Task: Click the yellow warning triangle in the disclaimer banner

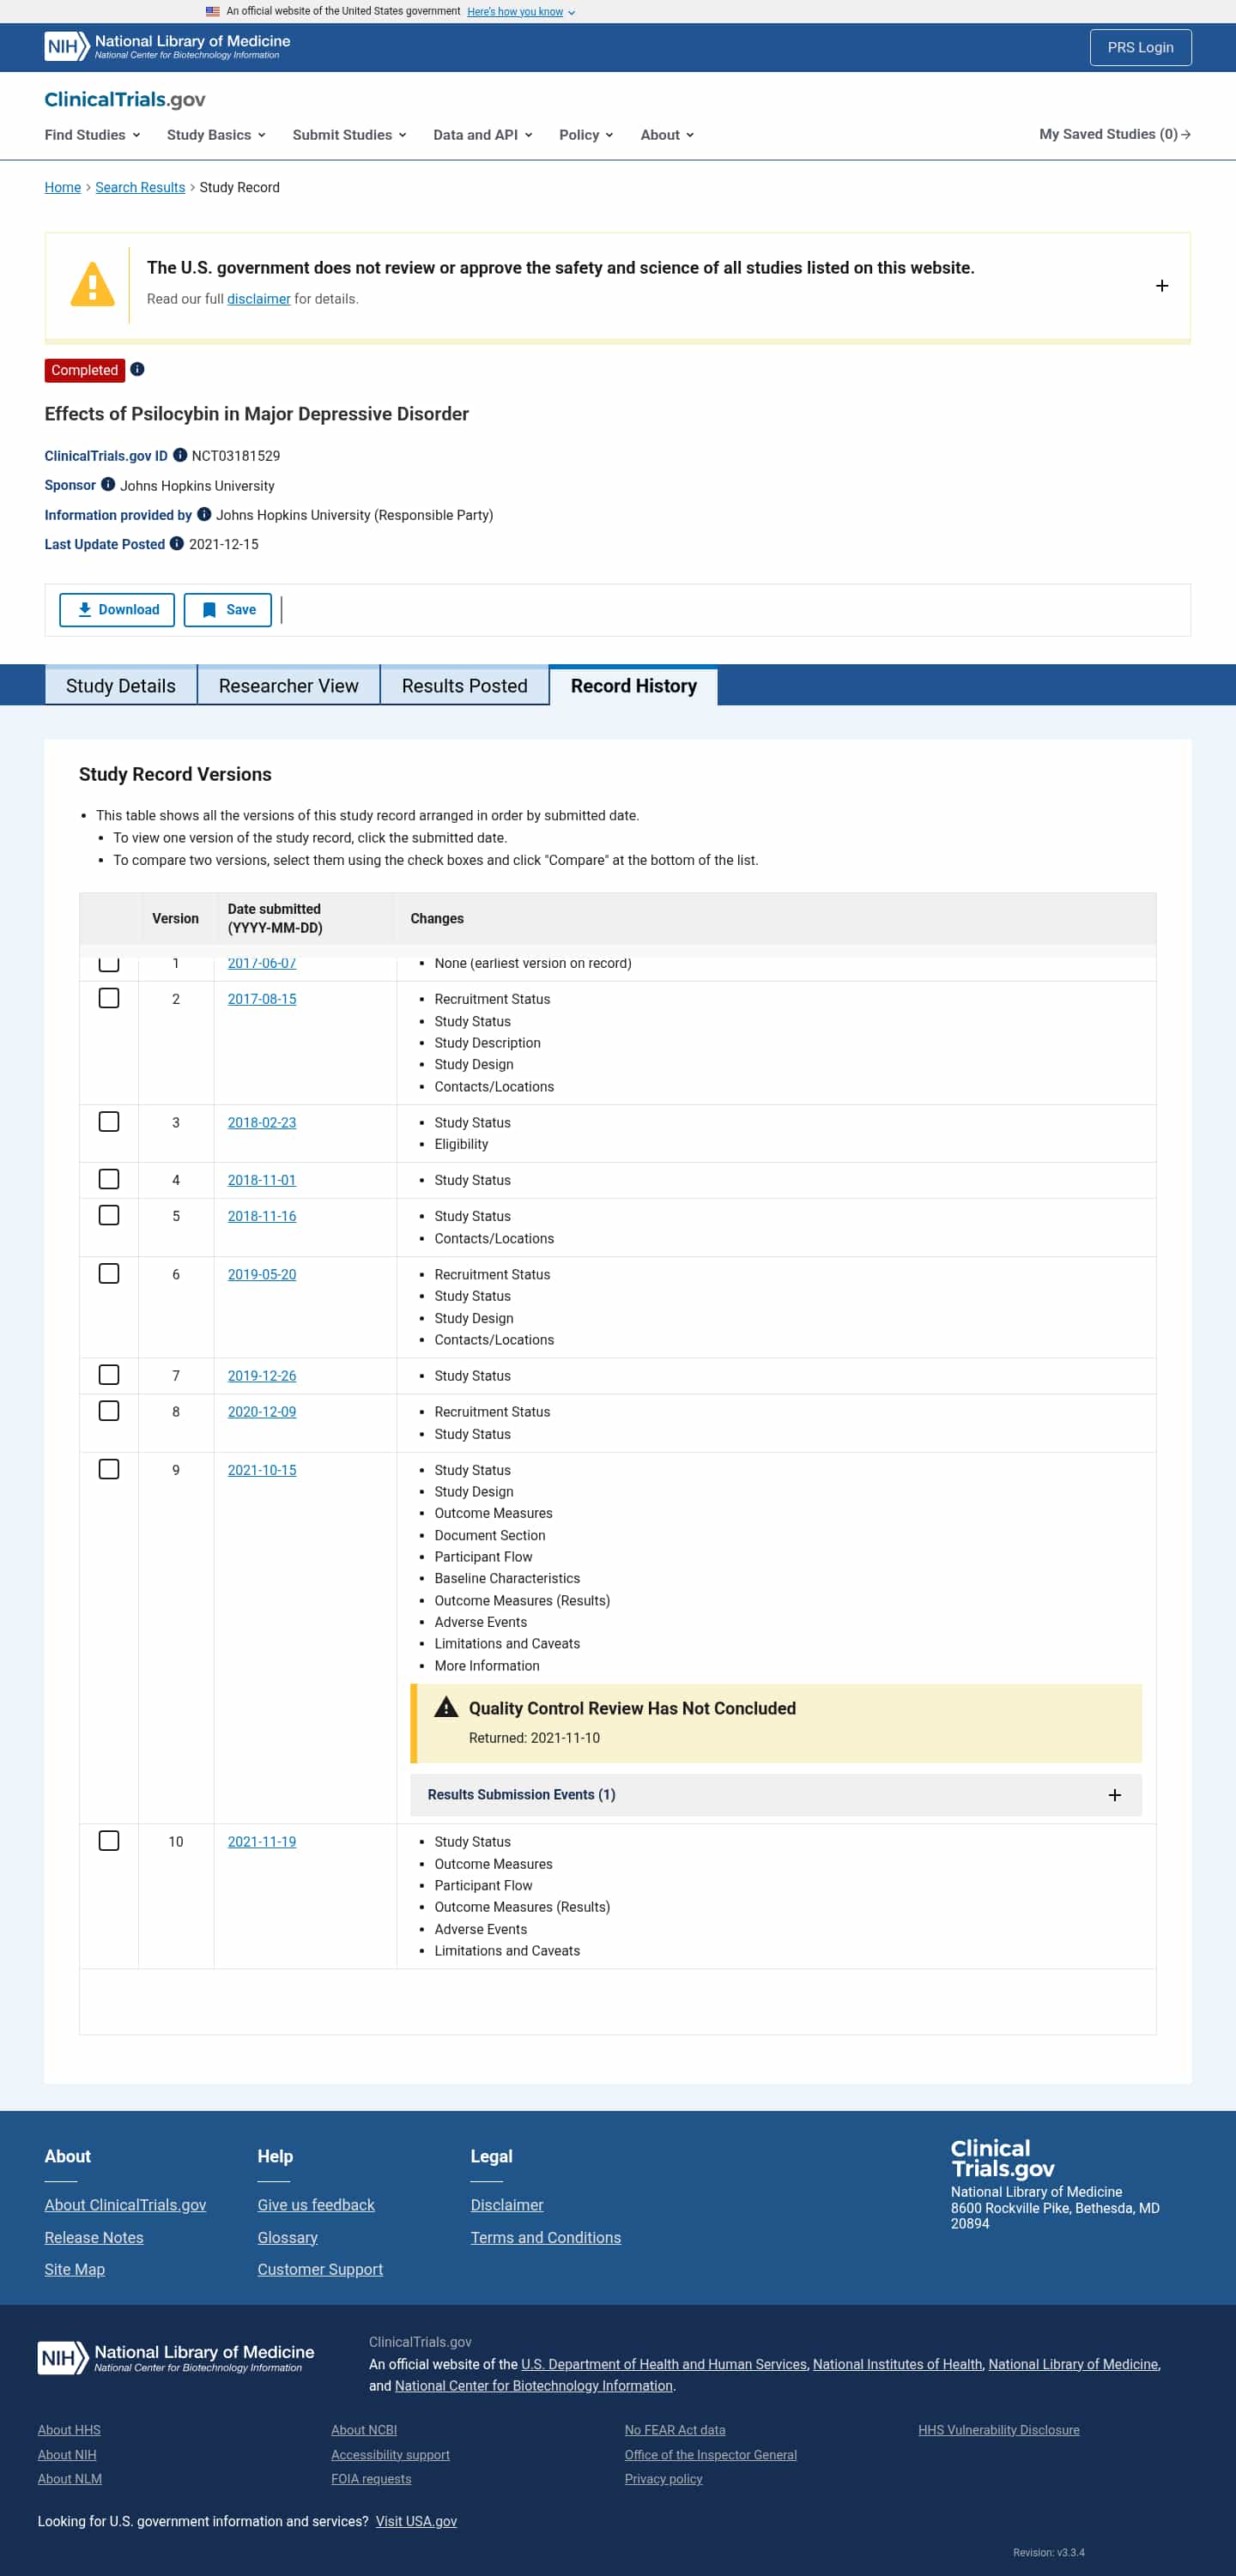Action: 92,284
